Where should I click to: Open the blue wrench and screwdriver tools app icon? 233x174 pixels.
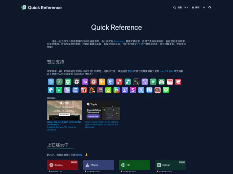pyautogui.click(x=141, y=90)
